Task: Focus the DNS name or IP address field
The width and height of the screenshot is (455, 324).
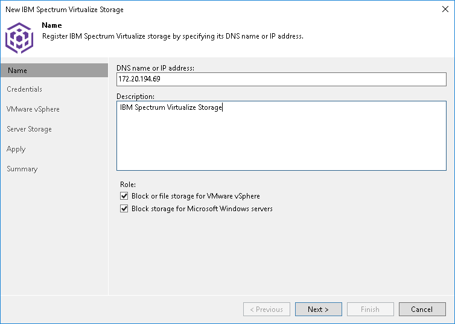Action: [x=281, y=79]
